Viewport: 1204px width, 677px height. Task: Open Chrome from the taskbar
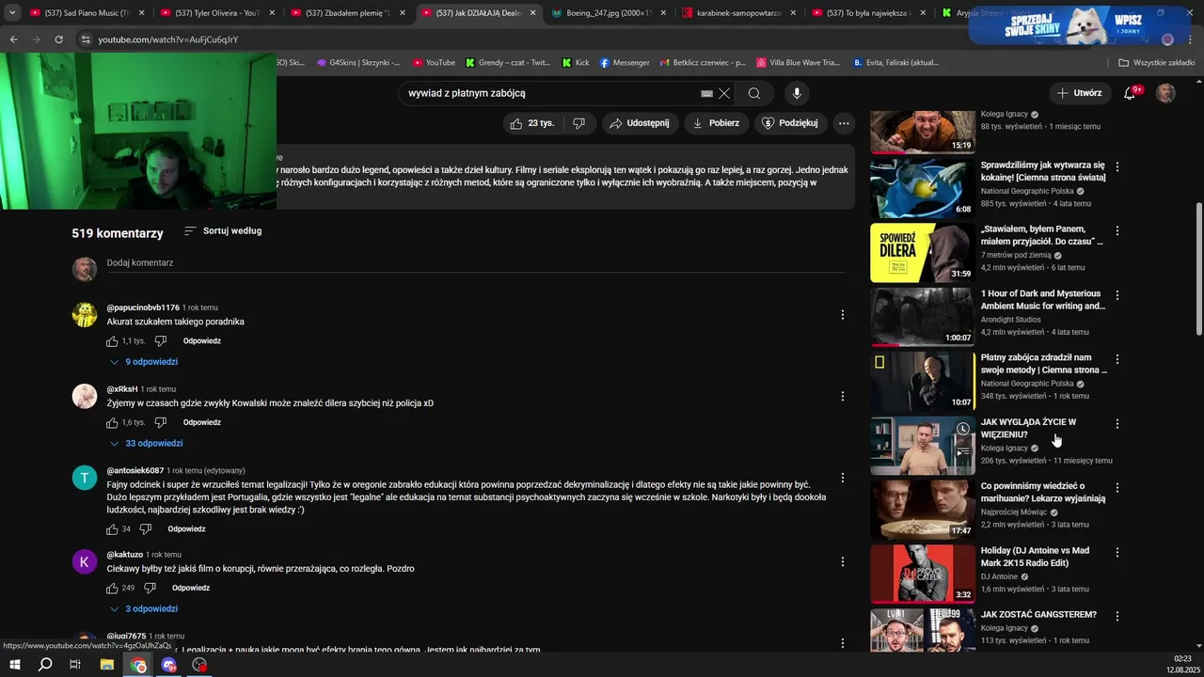139,665
